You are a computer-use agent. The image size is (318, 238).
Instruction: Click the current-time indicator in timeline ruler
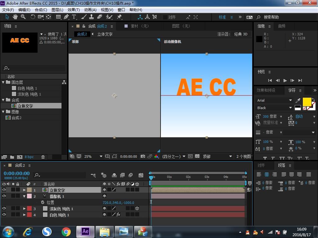click(151, 178)
